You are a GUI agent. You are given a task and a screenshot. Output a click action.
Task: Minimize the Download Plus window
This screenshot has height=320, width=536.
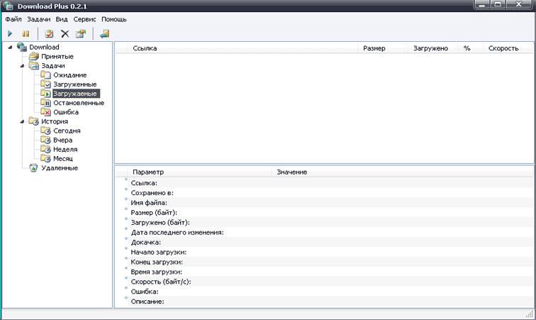[x=482, y=4]
